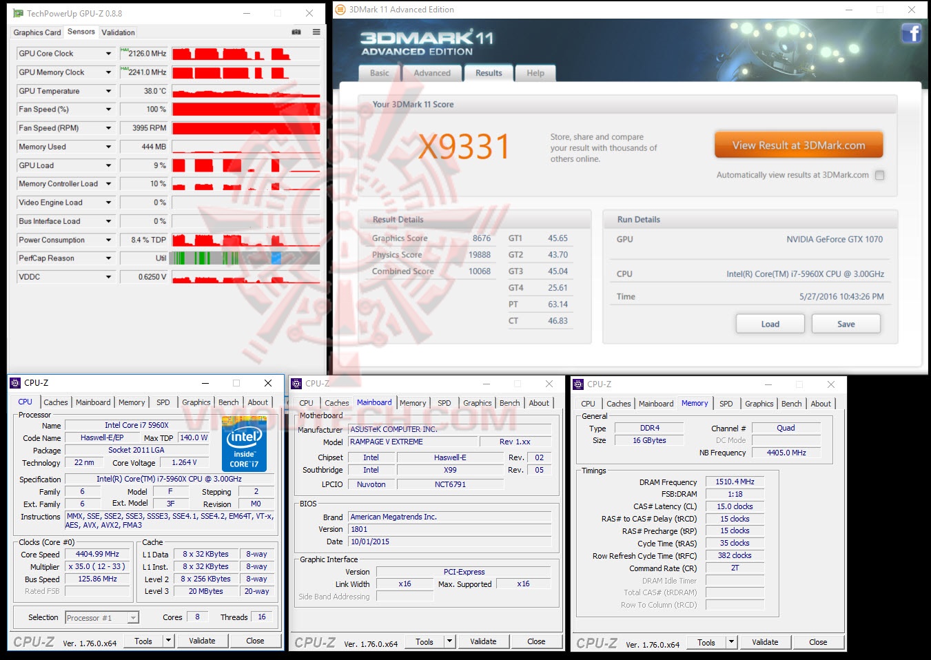Screen dimensions: 931x660
Task: Expand the GPU Core Clock sensor dropdown
Action: click(108, 54)
